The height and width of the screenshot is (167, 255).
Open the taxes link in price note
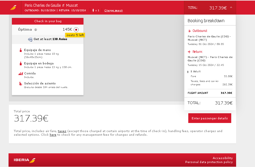62,131
